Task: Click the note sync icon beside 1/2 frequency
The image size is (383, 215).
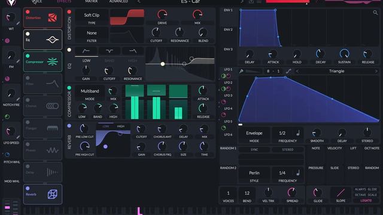Action: [x=298, y=133]
